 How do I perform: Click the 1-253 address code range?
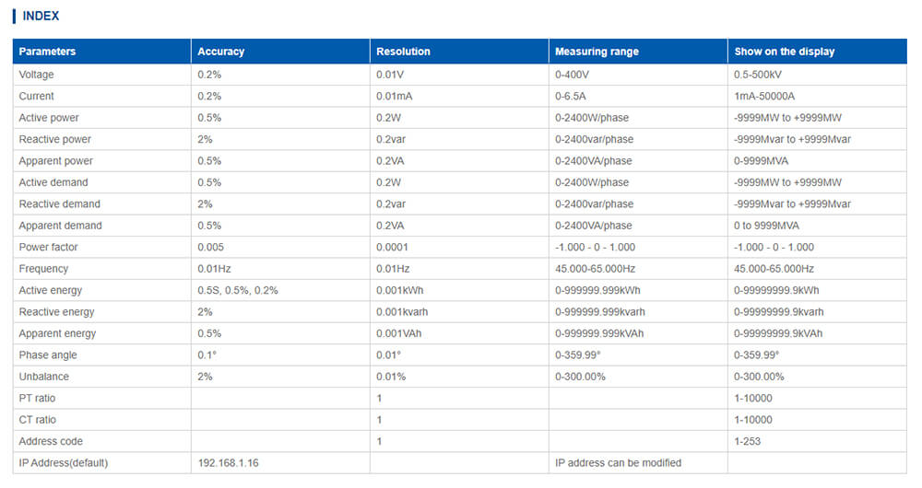[747, 441]
